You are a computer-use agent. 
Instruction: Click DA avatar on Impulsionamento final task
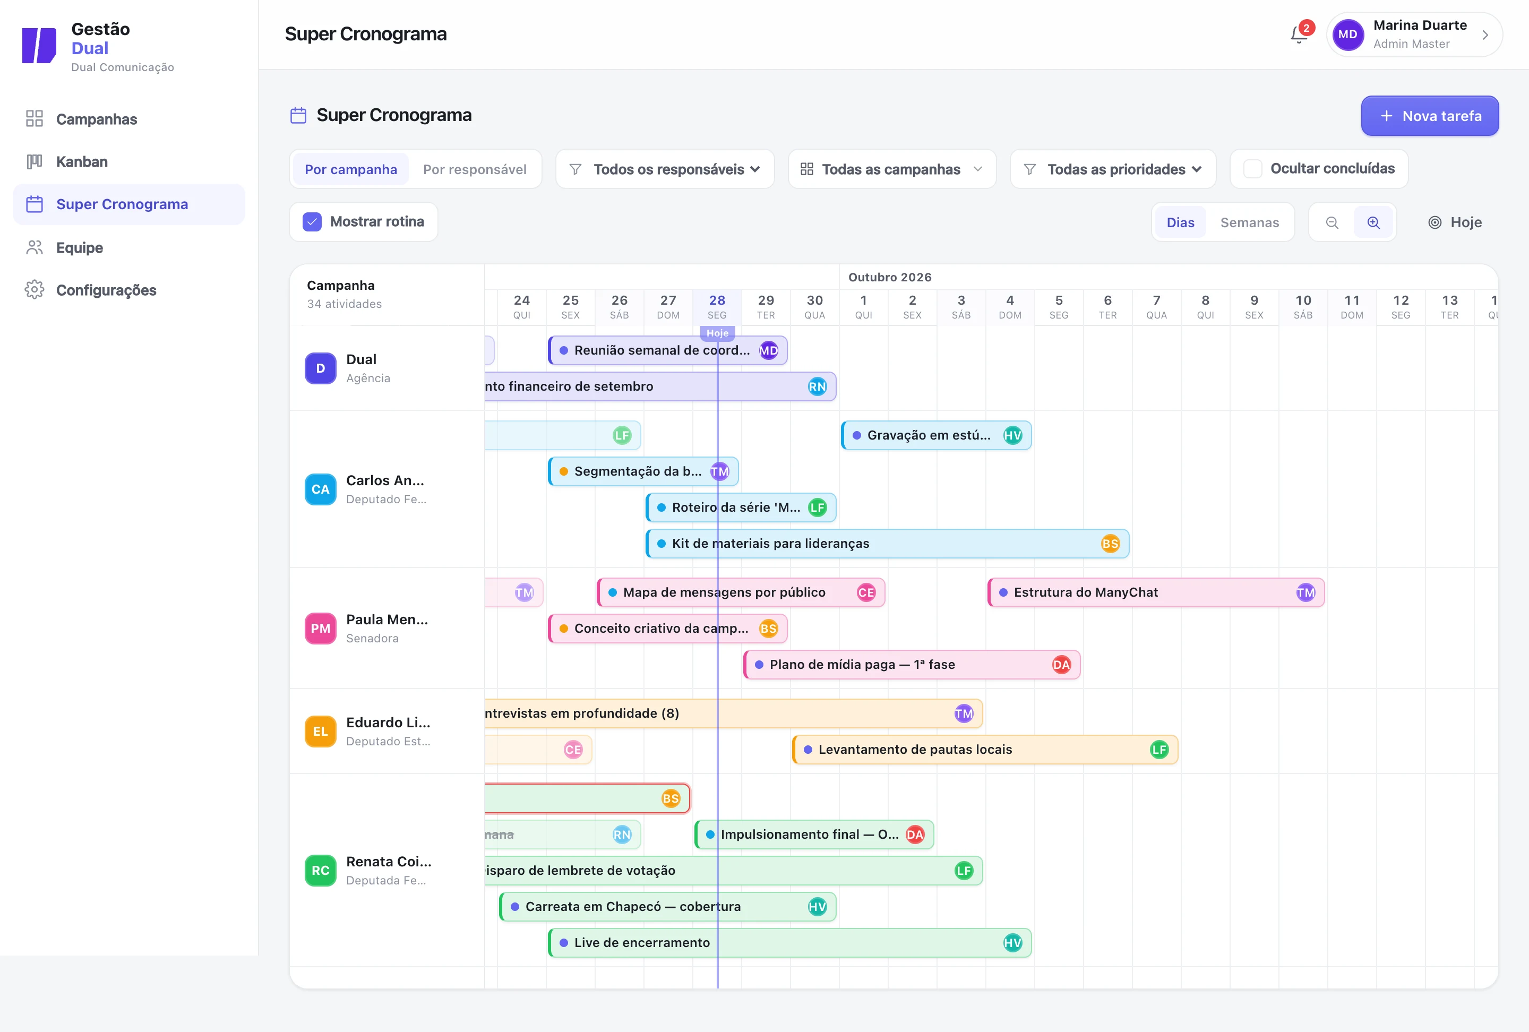915,835
